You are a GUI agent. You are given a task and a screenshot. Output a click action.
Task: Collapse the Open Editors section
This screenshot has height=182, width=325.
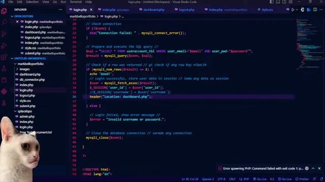(23, 16)
